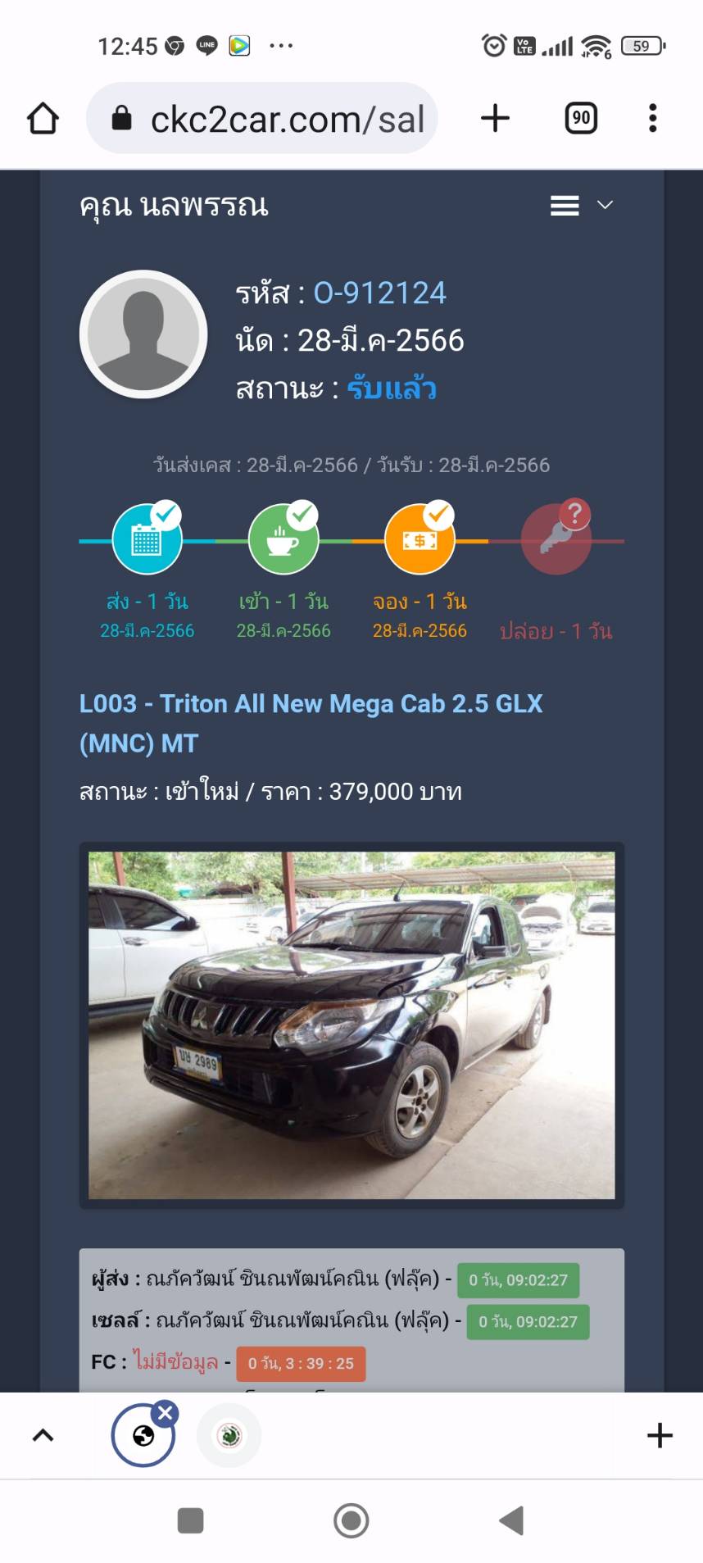The height and width of the screenshot is (1563, 703).
Task: Select the key 'ปล่อย' step icon
Action: (556, 538)
